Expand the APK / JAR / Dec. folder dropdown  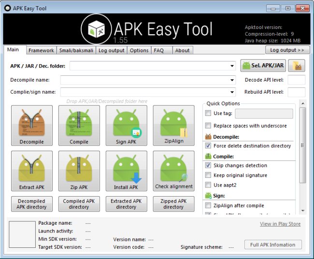[x=232, y=66]
